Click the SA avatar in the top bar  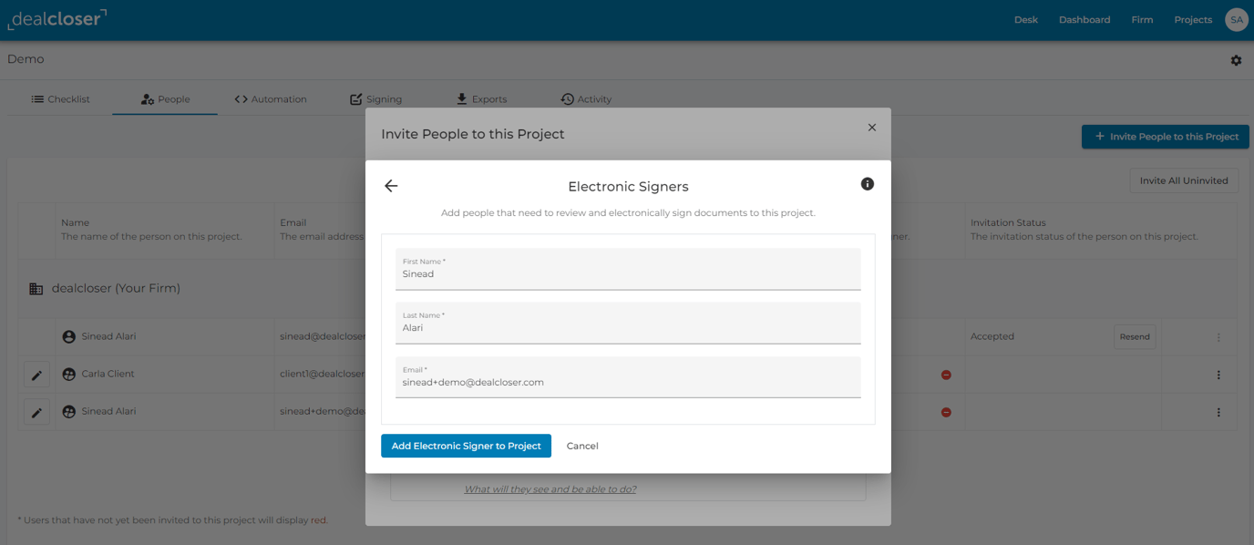pyautogui.click(x=1237, y=19)
